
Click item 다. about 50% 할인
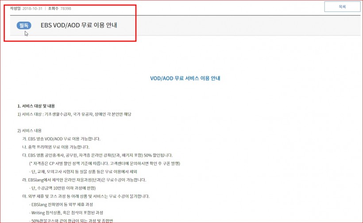(97, 155)
